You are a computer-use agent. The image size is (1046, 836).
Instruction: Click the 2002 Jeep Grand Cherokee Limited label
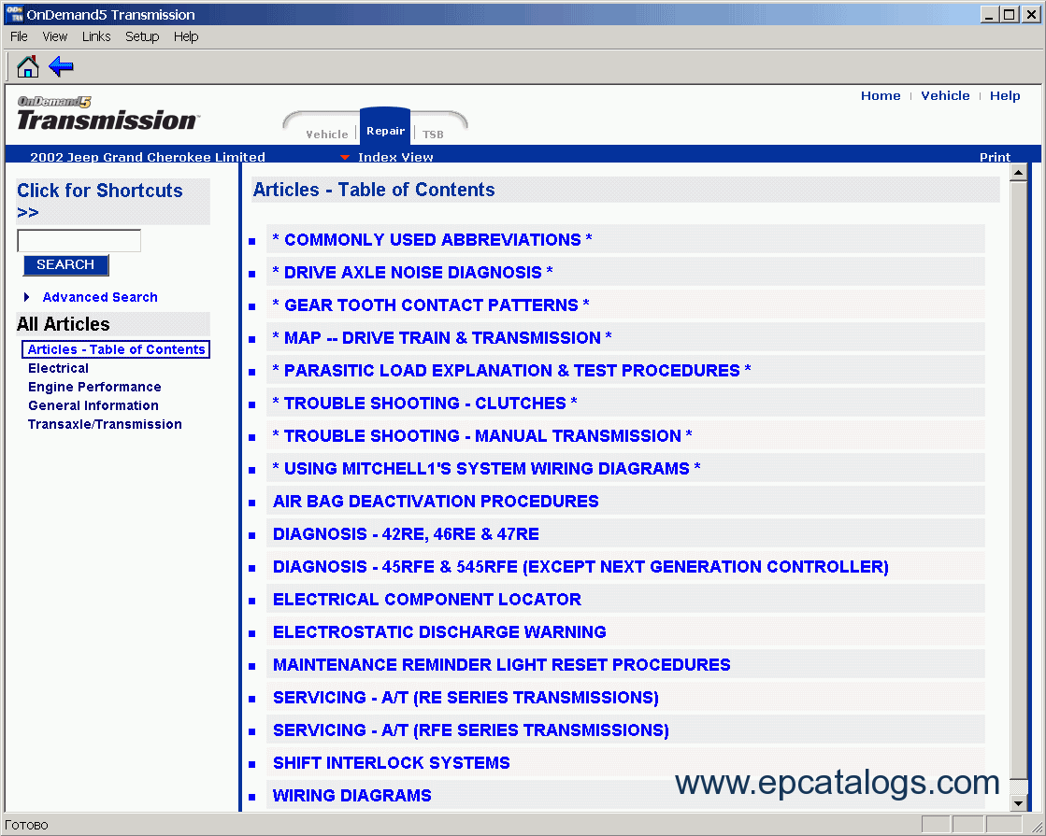(148, 157)
